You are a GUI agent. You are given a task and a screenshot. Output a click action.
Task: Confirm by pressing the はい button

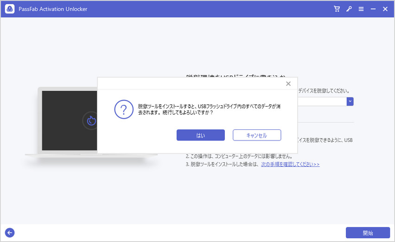click(x=200, y=135)
